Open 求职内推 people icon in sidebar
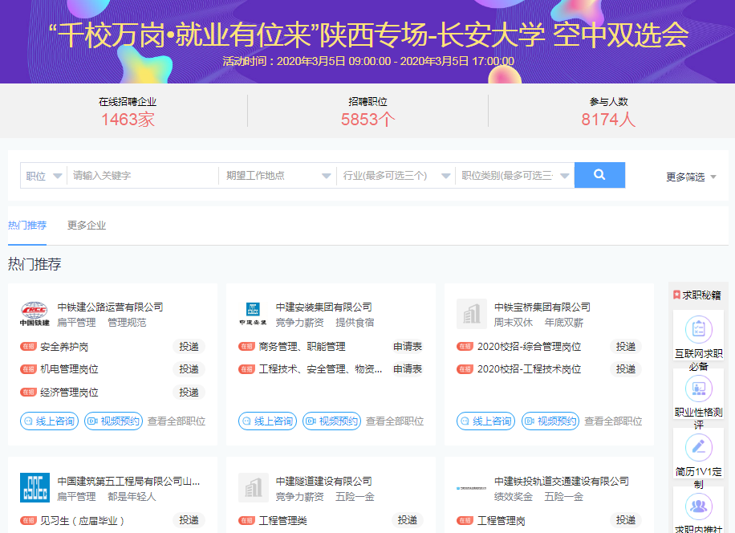 pyautogui.click(x=698, y=507)
